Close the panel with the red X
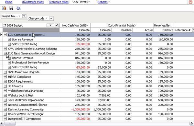Screen dimensions: 194x126 point(190,2)
